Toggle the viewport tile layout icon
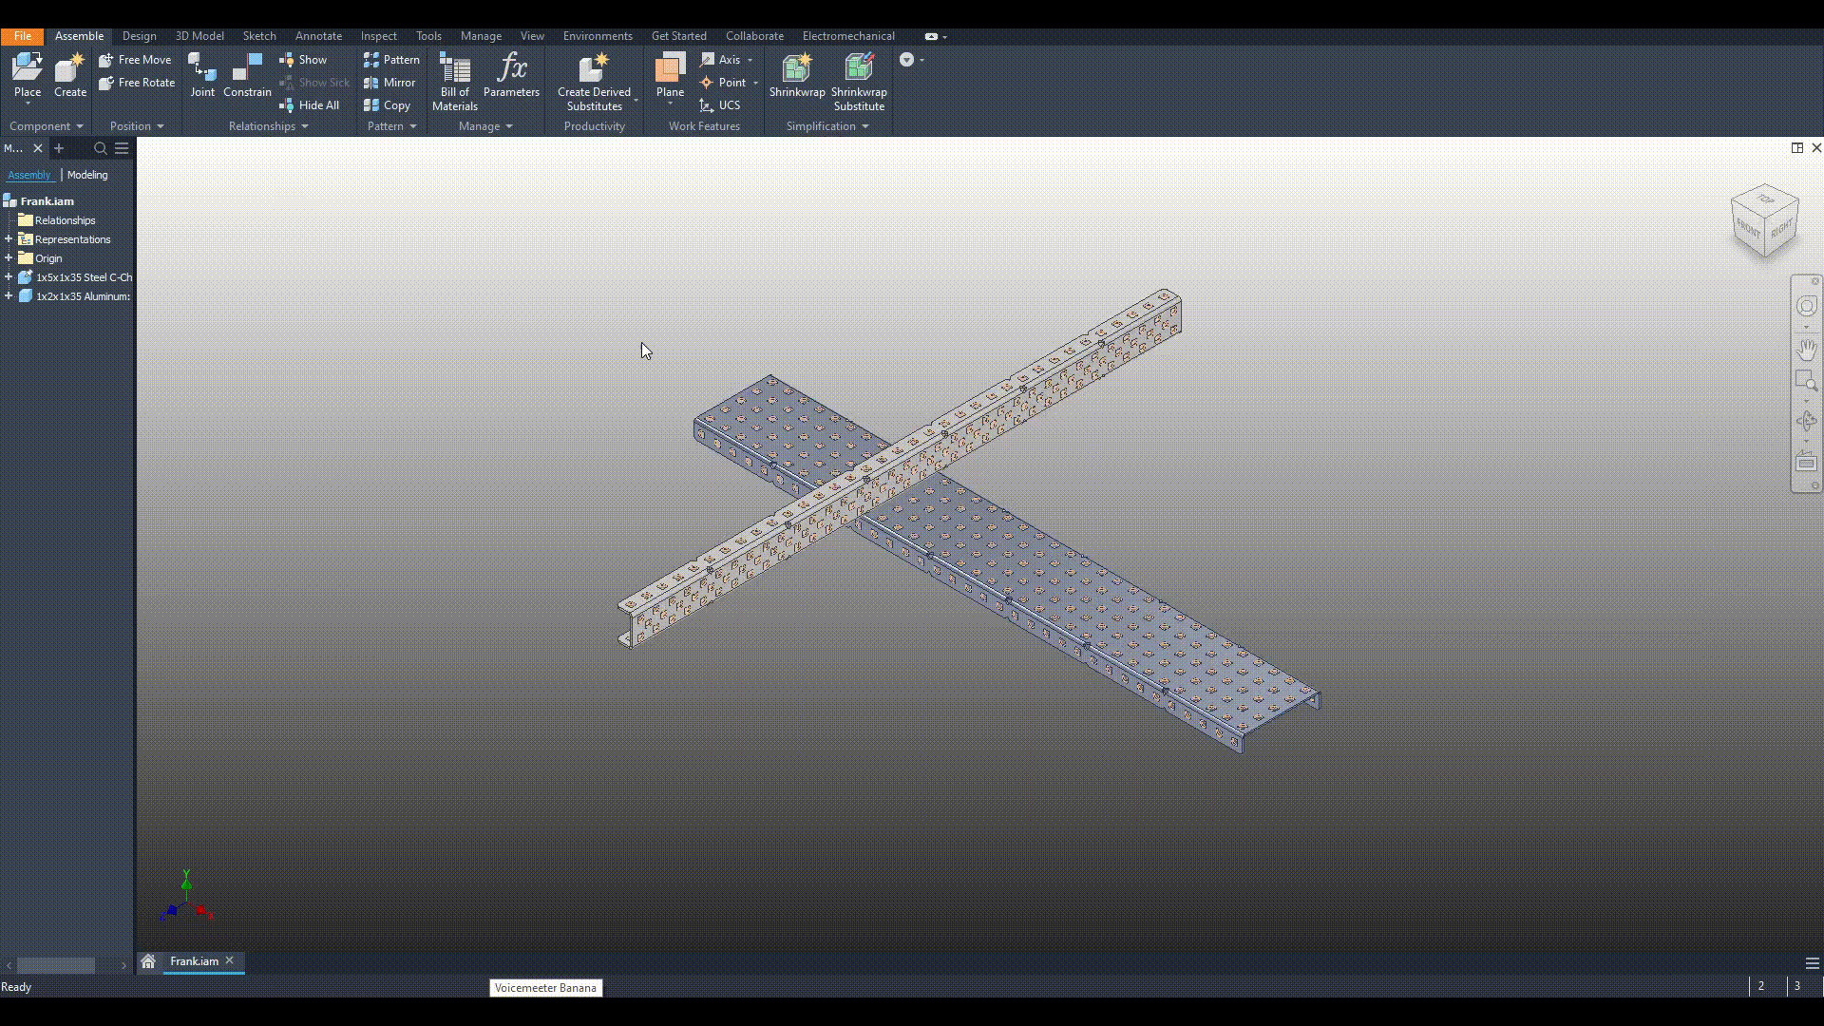Image resolution: width=1824 pixels, height=1026 pixels. click(1797, 147)
